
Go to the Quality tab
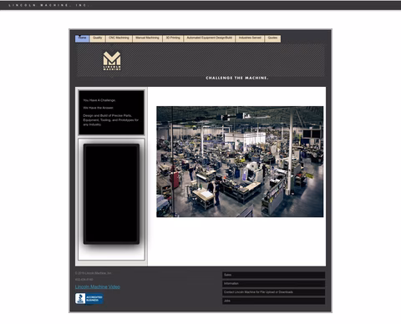coord(98,38)
